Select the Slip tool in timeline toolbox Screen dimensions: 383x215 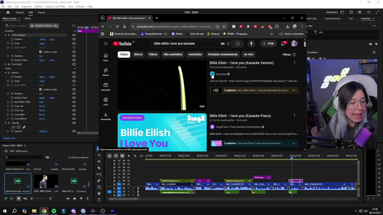click(x=99, y=174)
